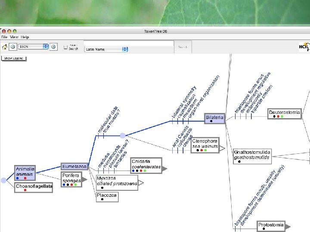Click the red dot in Deuterostomia node

point(278,116)
